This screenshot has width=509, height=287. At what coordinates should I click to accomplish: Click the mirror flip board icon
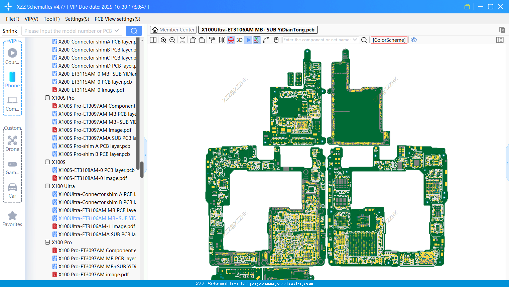pos(222,40)
